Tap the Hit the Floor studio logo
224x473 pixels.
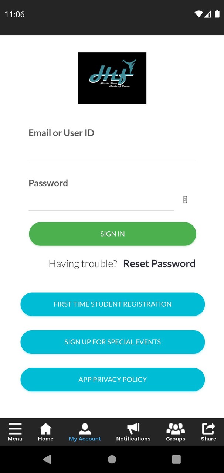point(112,78)
